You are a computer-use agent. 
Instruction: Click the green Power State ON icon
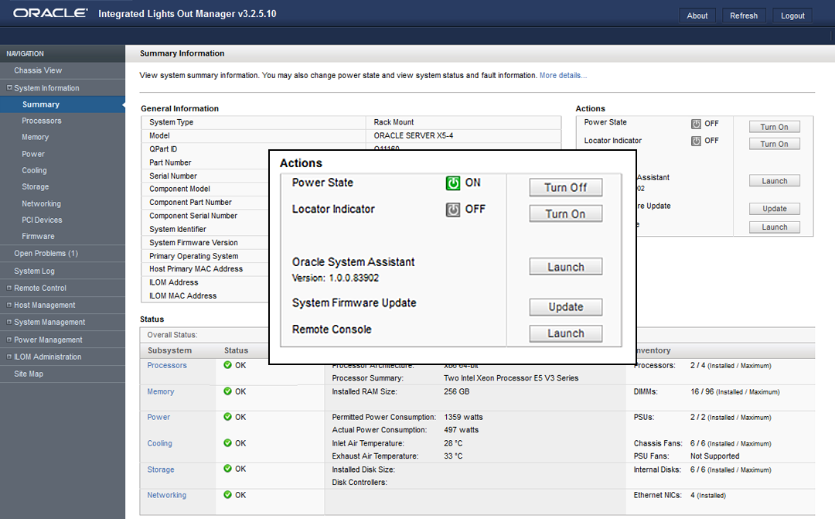point(452,183)
